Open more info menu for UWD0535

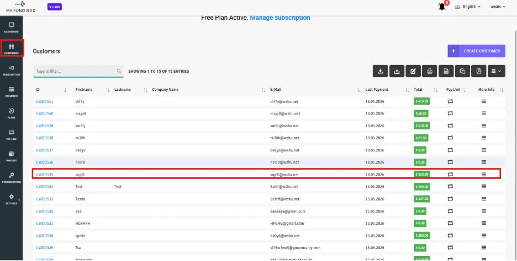[484, 174]
